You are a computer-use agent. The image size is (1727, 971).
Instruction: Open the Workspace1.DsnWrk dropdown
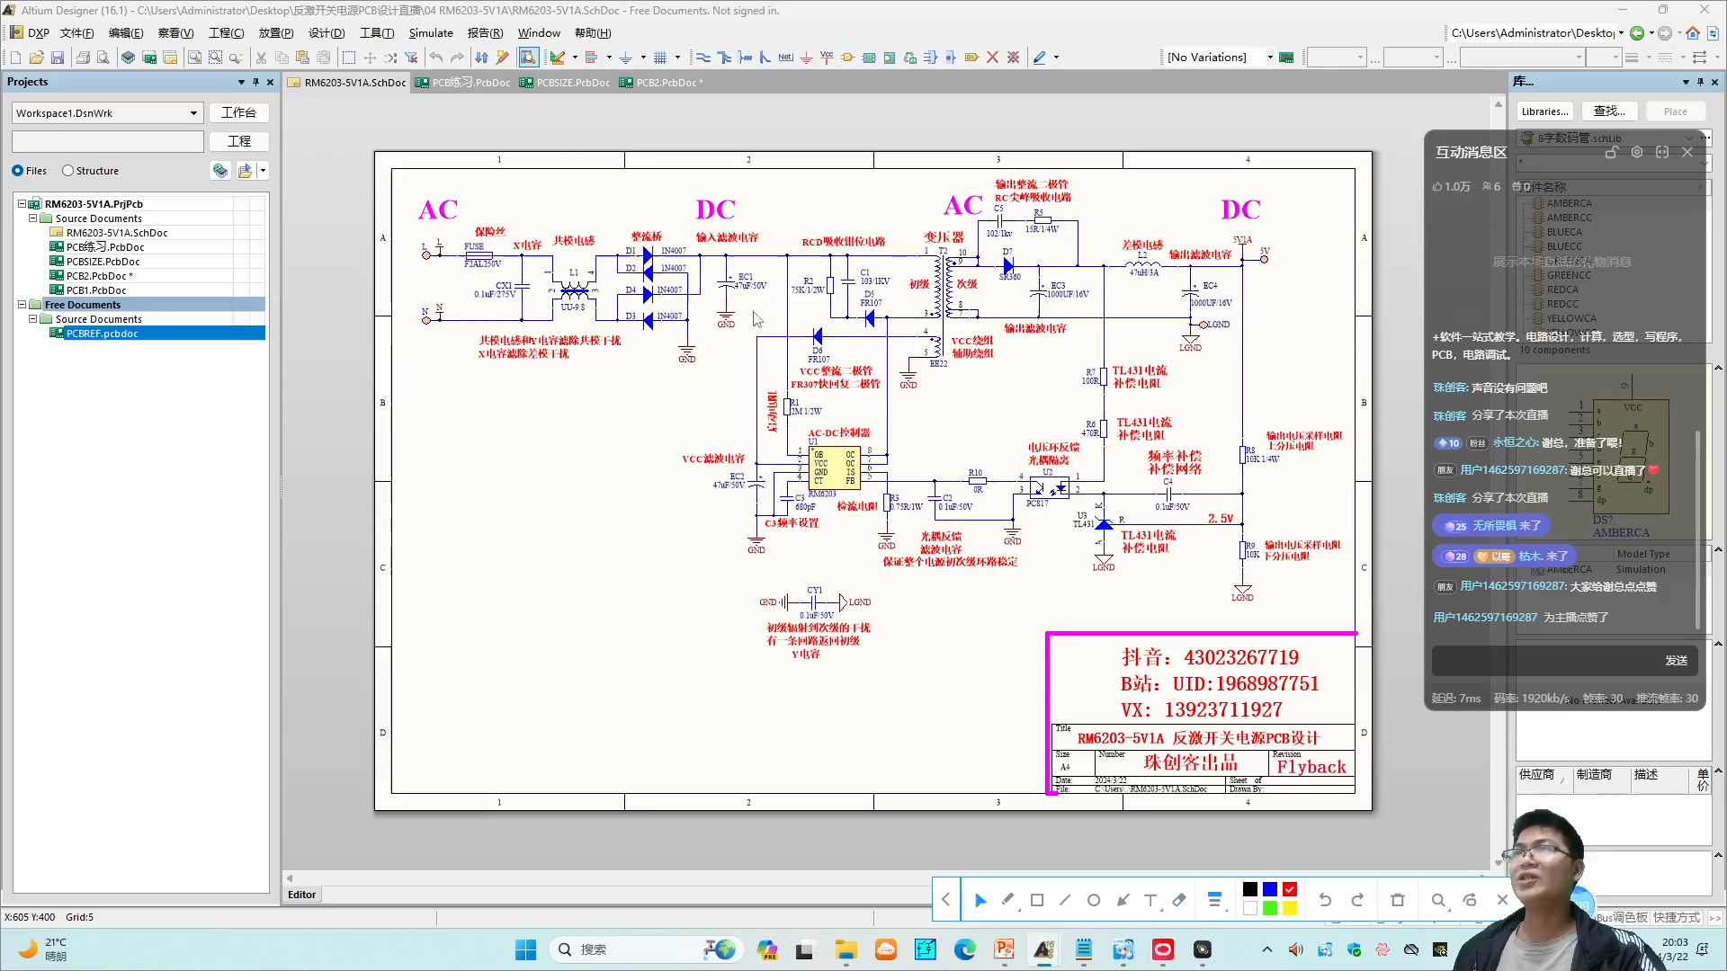pyautogui.click(x=193, y=113)
